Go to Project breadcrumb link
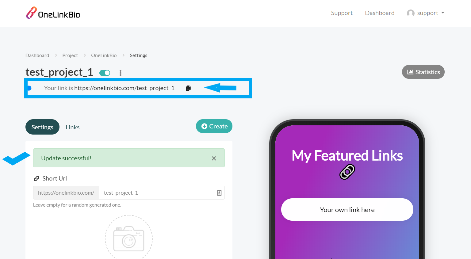This screenshot has width=471, height=259. point(70,55)
